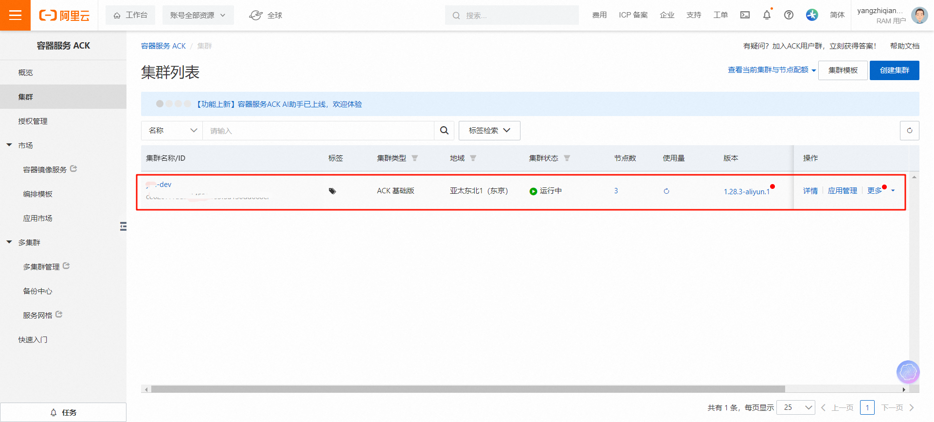Filter by cluster type funnel icon
Viewport: 934px width, 422px height.
point(414,158)
